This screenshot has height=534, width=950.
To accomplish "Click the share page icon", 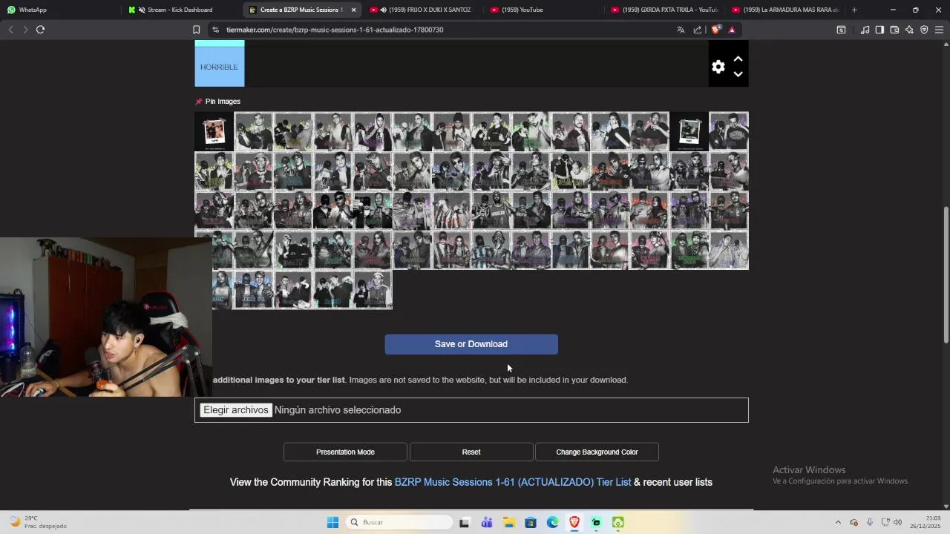I will 698,30.
